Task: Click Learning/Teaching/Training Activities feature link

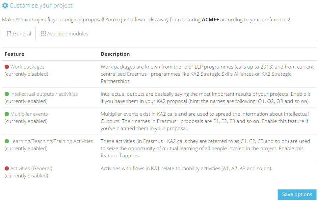Action: pyautogui.click(x=52, y=141)
